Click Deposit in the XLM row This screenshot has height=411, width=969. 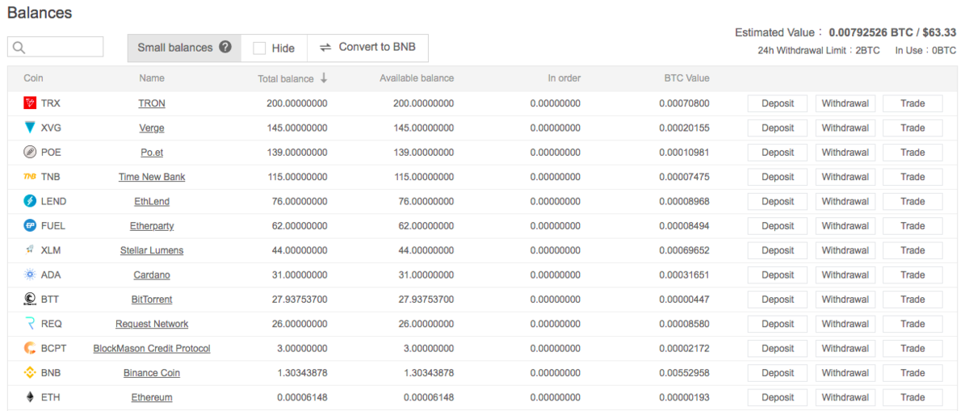click(778, 250)
